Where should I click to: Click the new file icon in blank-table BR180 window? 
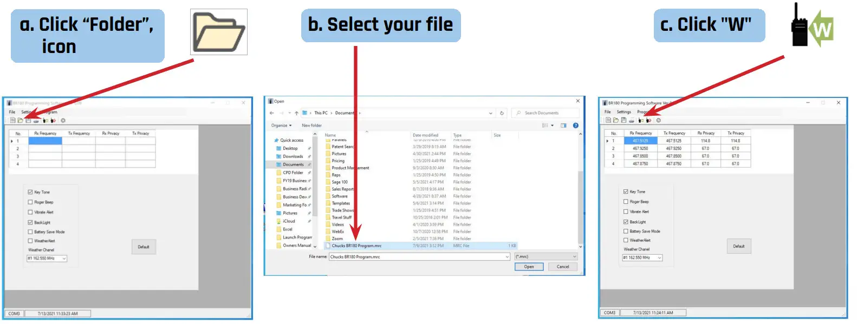point(12,121)
